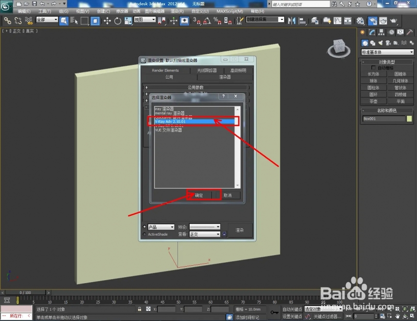
Task: Open the MAXScript menu
Action: coord(229,11)
